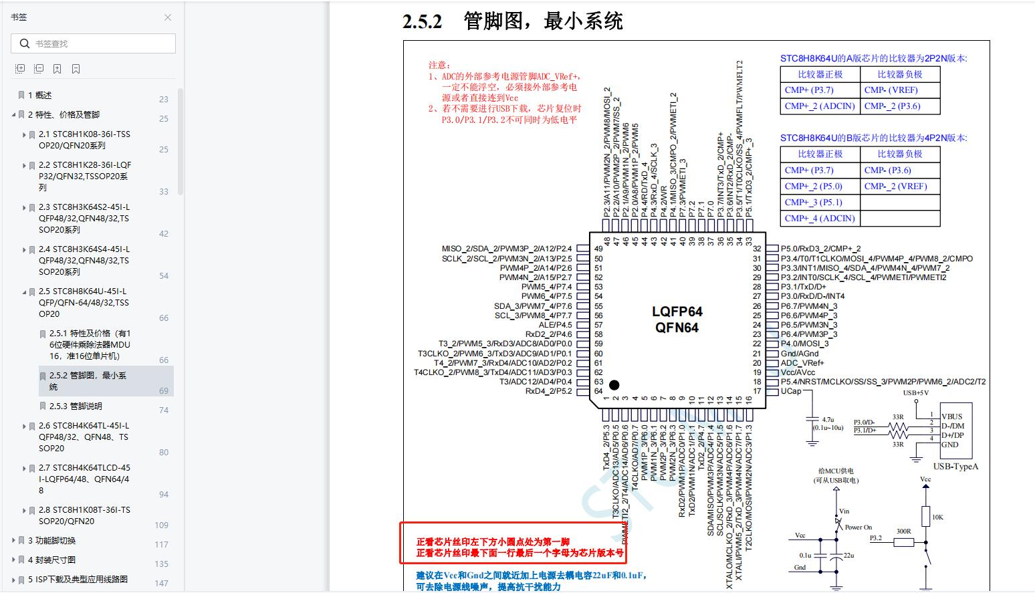Expand the 2.4 STC8H3K64S4 bookmark arrow

point(25,249)
